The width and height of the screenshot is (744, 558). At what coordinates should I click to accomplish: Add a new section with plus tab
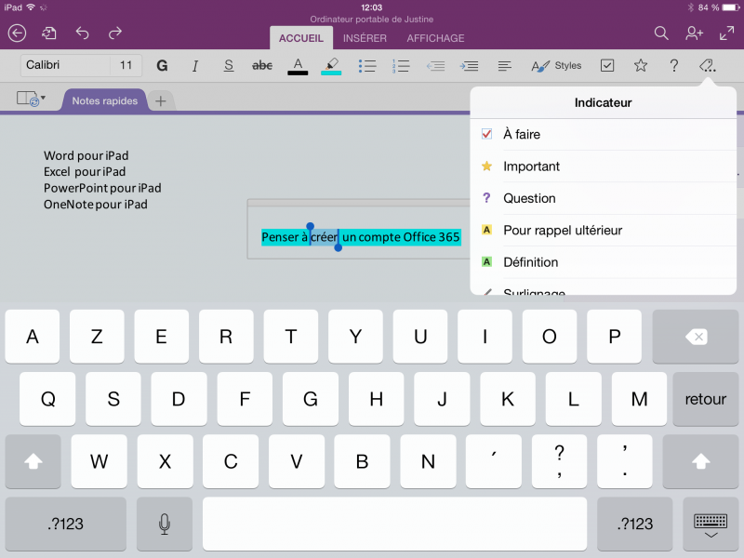pos(160,100)
